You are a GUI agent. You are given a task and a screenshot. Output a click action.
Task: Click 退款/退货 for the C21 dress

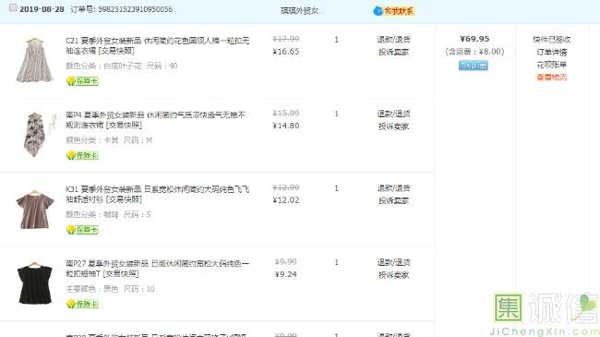(x=393, y=40)
